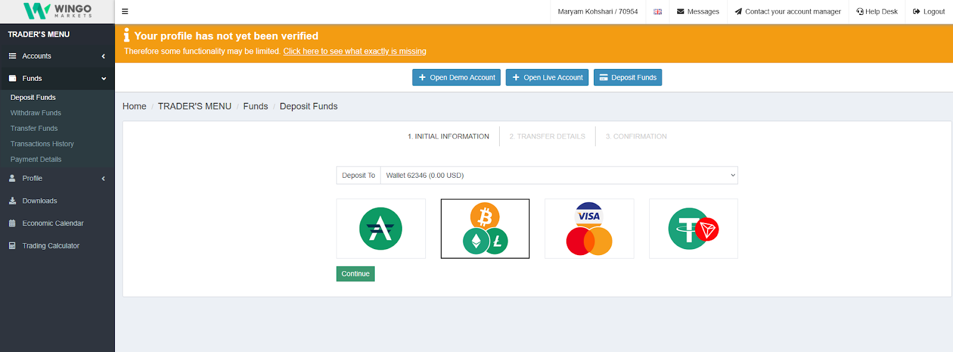Expand the Profile sidebar menu
Image resolution: width=953 pixels, height=352 pixels.
tap(57, 178)
